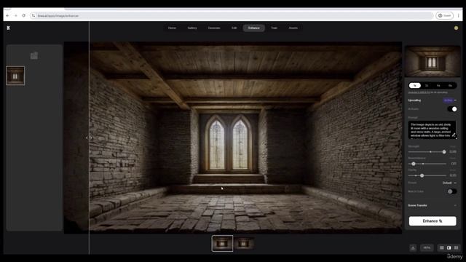Select the second result thumbnail below canvas
The image size is (466, 262).
coord(243,243)
